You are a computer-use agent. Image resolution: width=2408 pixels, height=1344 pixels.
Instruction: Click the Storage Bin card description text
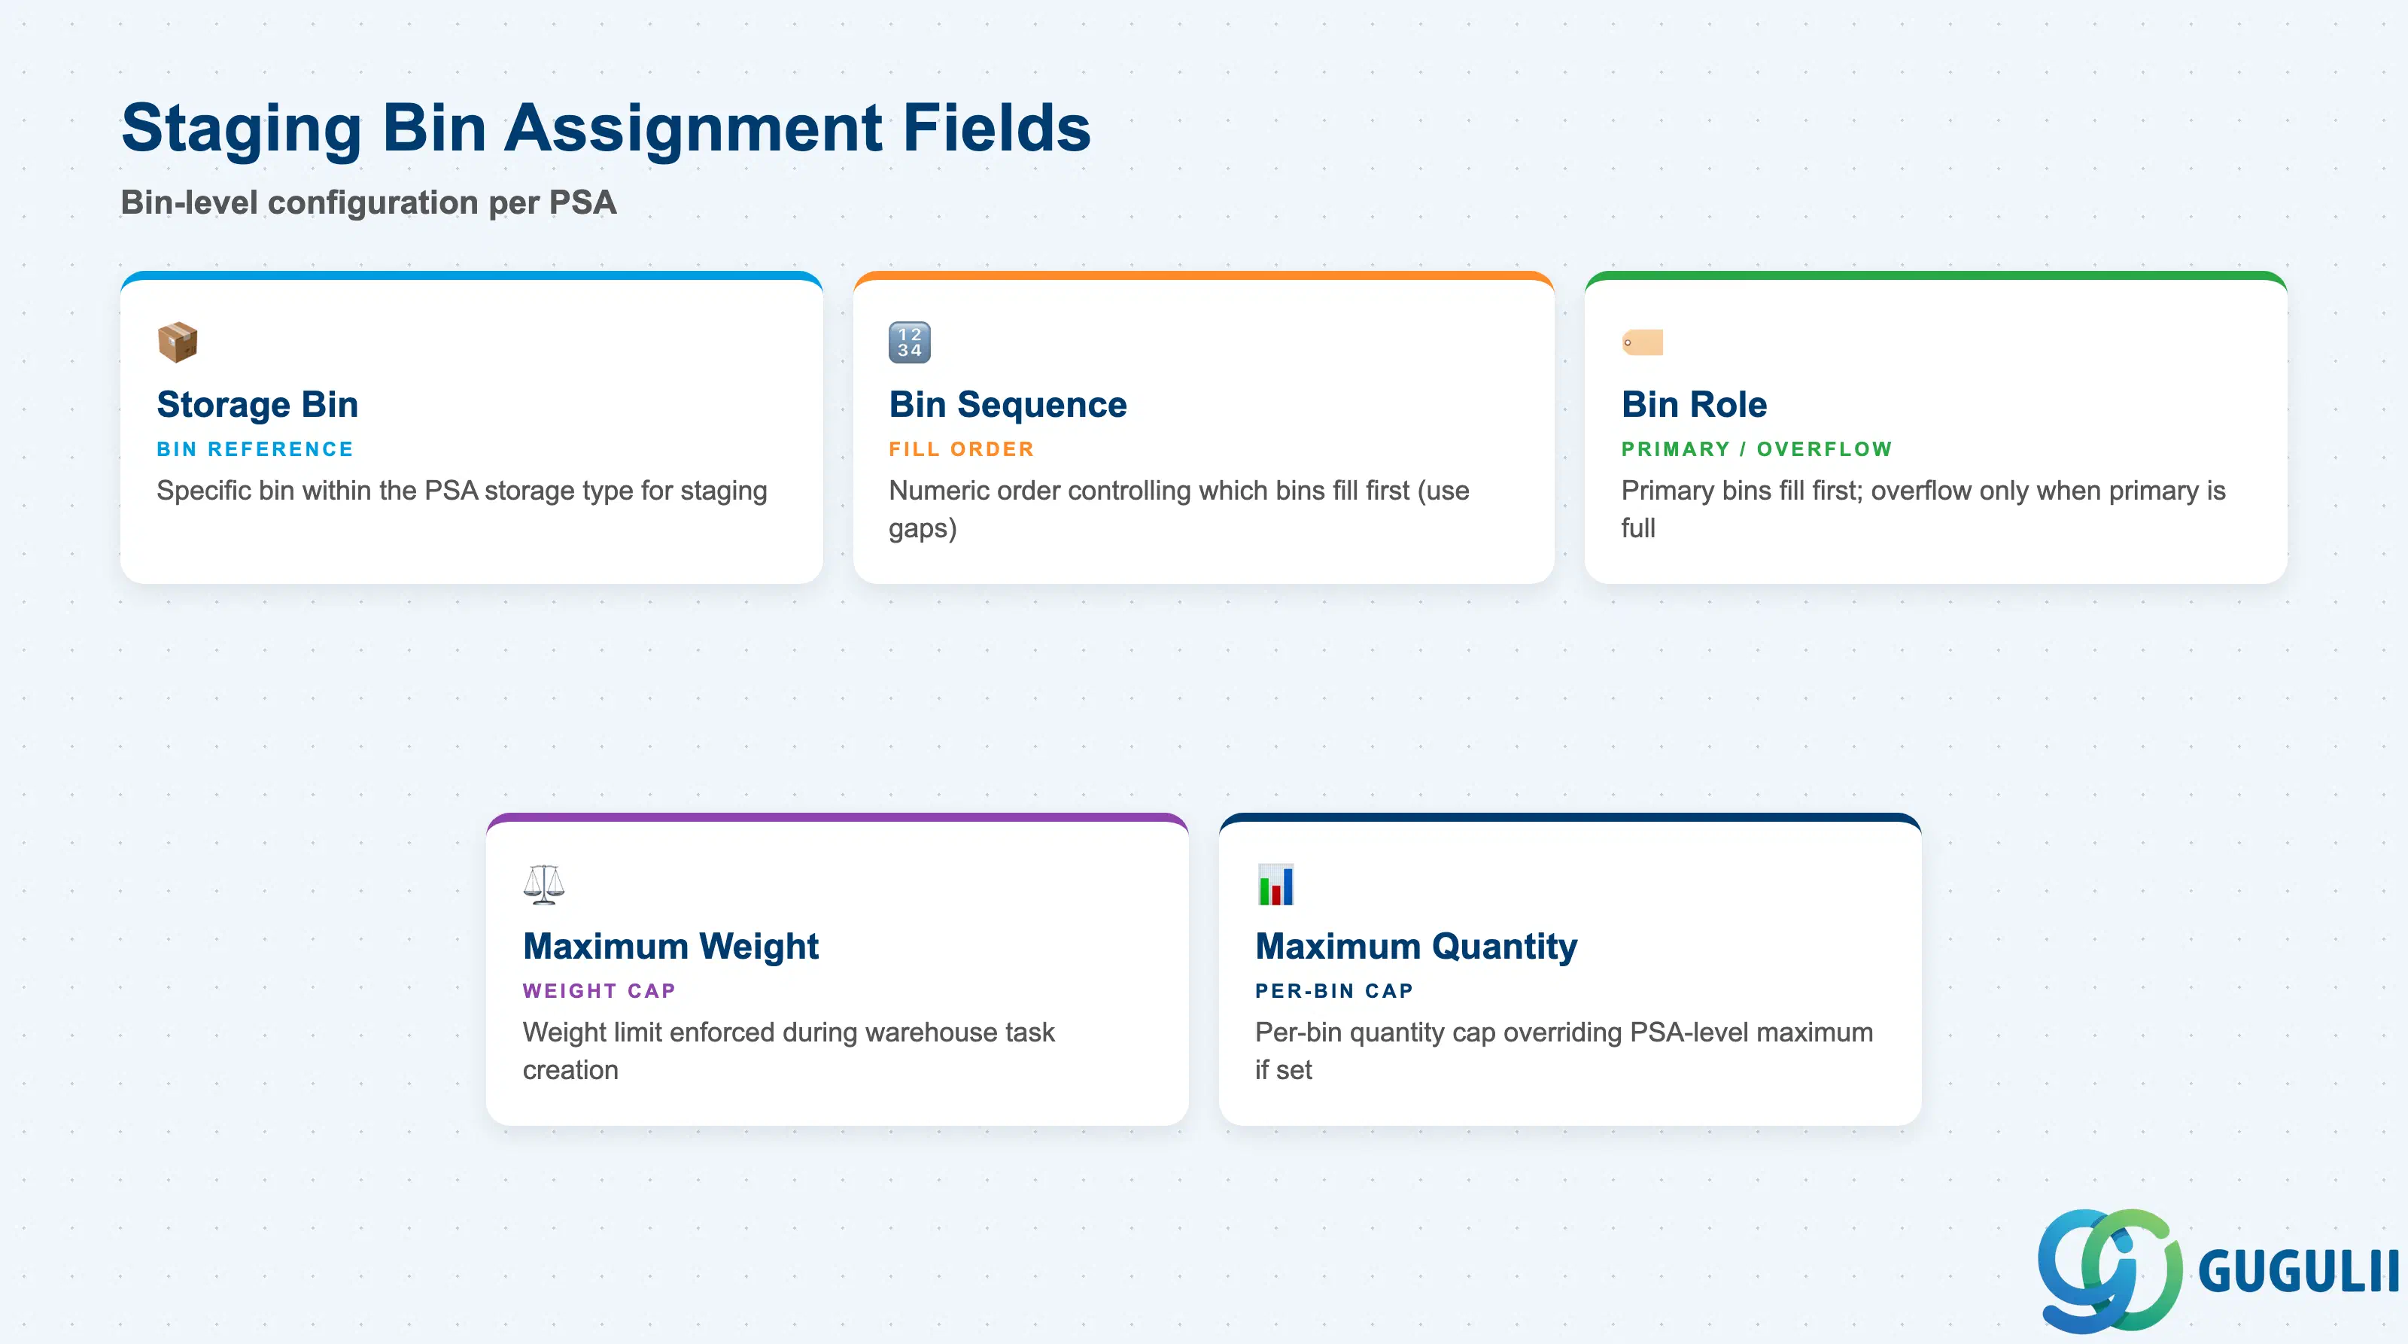462,491
